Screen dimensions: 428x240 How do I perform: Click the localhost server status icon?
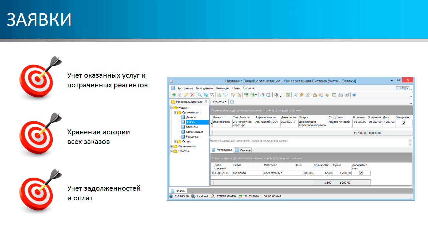[193, 196]
